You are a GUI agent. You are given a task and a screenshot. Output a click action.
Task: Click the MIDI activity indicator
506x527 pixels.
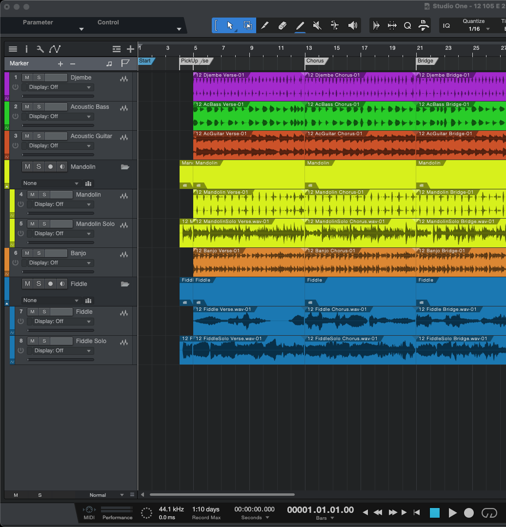pyautogui.click(x=89, y=513)
